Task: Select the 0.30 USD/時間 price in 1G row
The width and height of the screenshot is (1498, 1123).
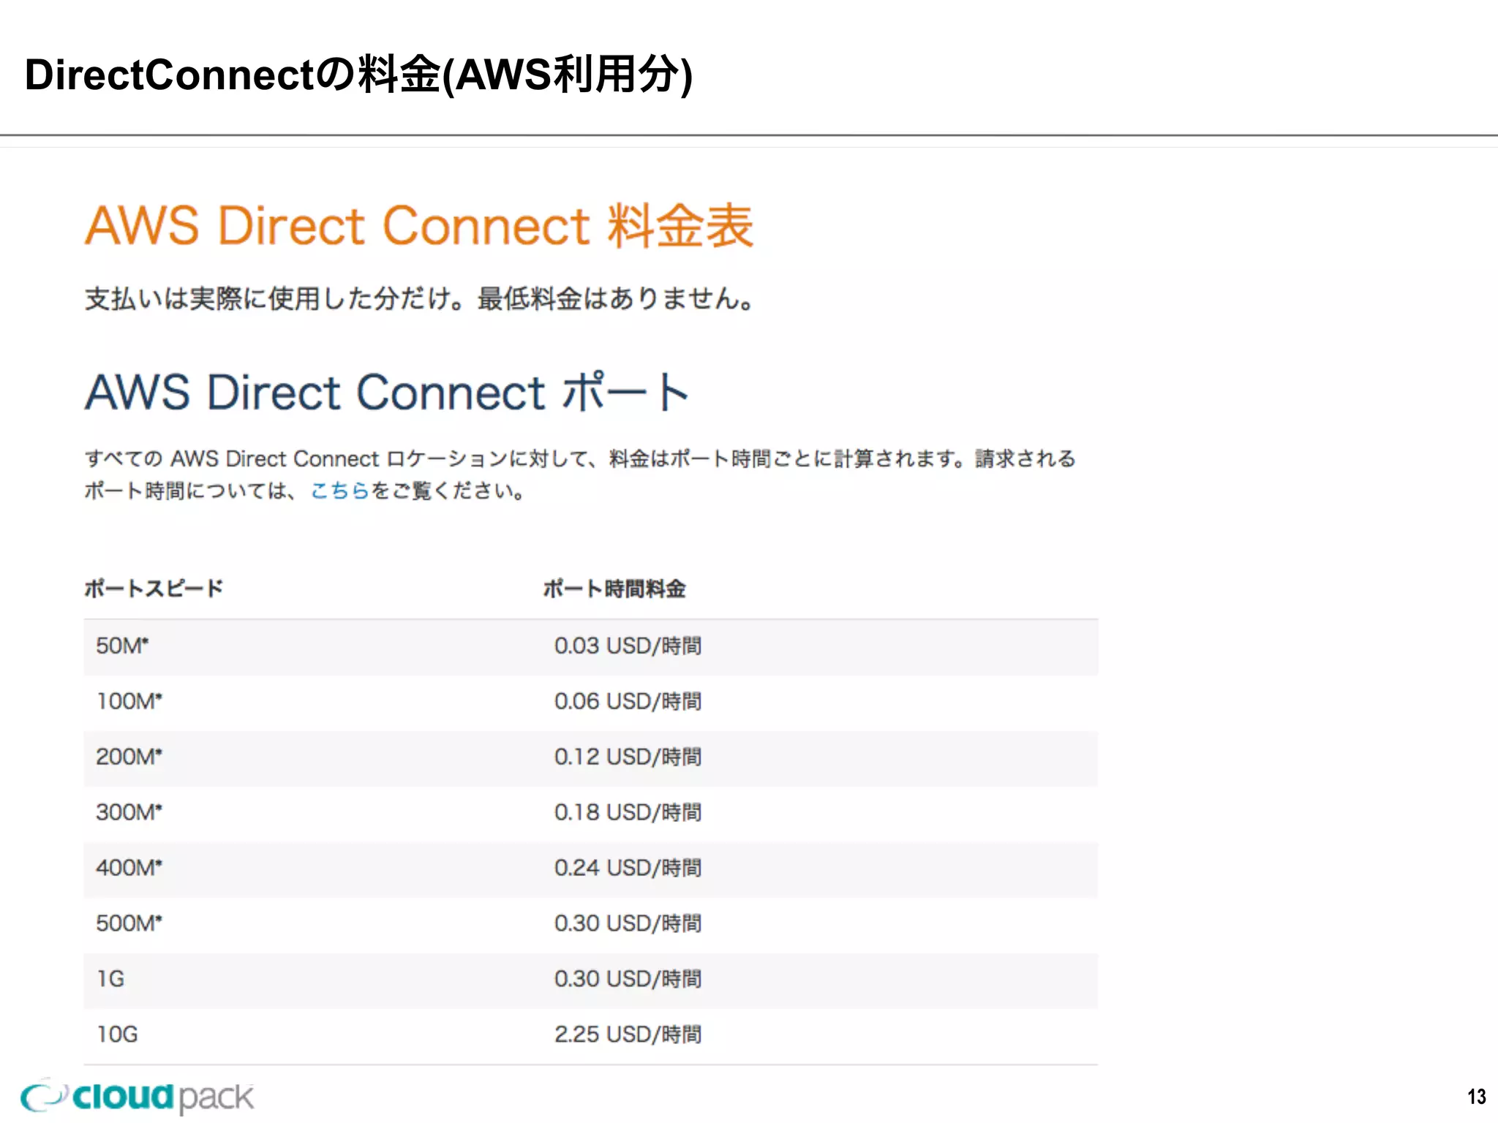Action: click(x=628, y=979)
